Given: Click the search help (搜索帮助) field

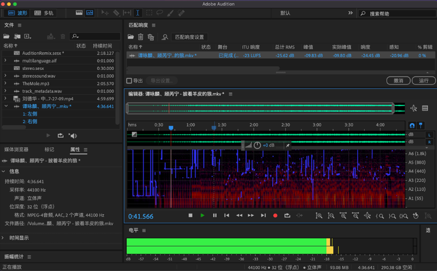Looking at the screenshot, I should 397,13.
